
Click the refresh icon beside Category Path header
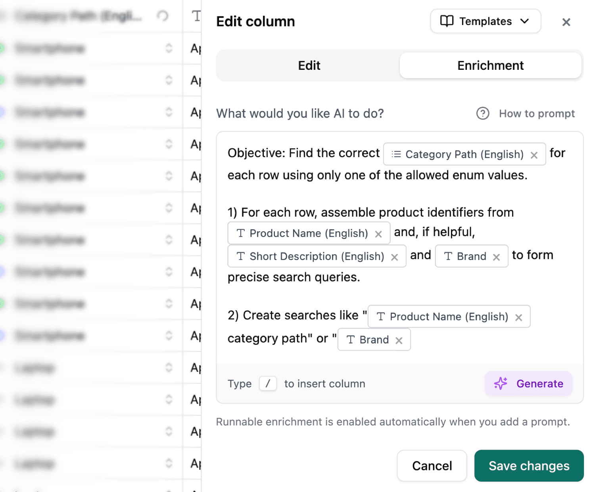coord(163,16)
